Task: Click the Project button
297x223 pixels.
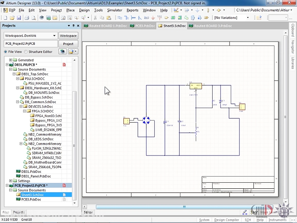Action: pos(68,44)
